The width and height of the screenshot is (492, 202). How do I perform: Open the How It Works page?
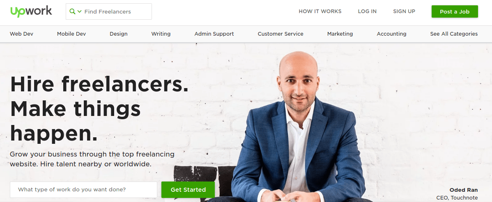[320, 11]
